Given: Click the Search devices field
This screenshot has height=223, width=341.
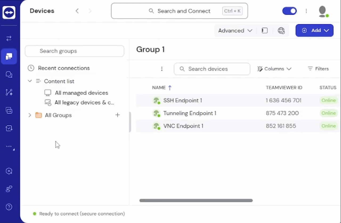Looking at the screenshot, I should click(212, 69).
